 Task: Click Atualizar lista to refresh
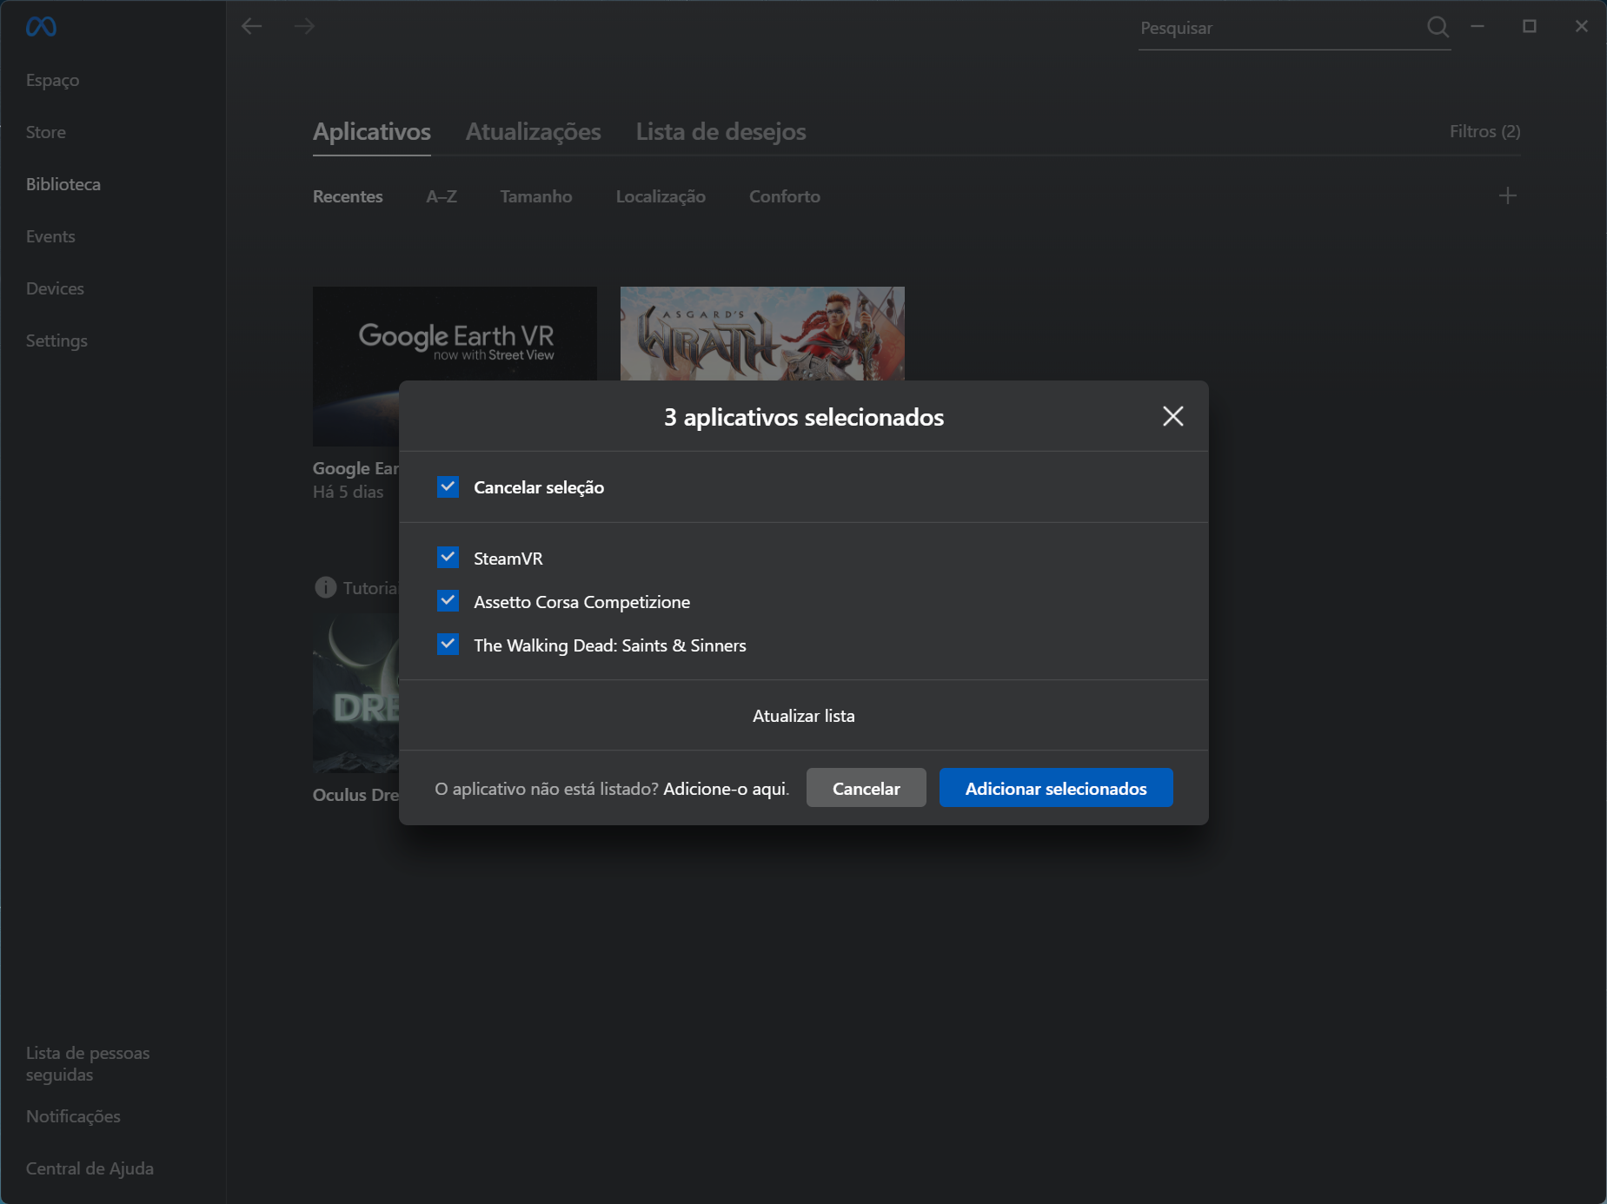tap(804, 716)
